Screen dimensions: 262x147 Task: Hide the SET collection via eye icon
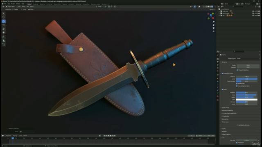(x=257, y=16)
